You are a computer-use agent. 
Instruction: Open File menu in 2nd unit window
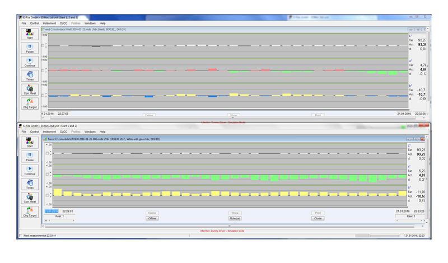click(24, 132)
